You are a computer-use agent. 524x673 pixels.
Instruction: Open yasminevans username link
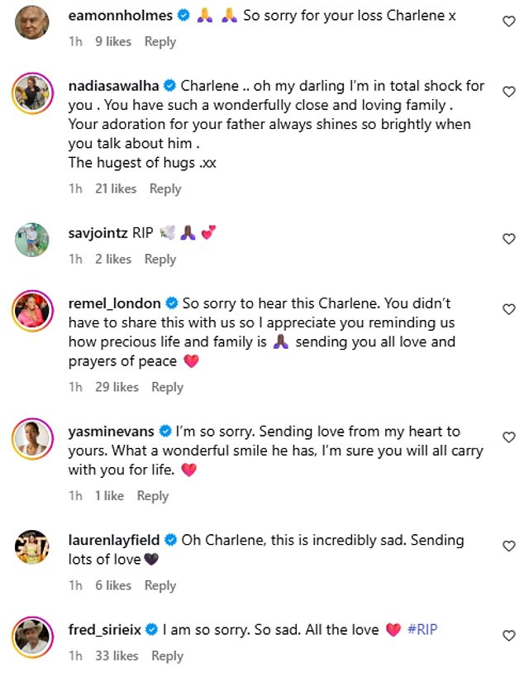(112, 432)
